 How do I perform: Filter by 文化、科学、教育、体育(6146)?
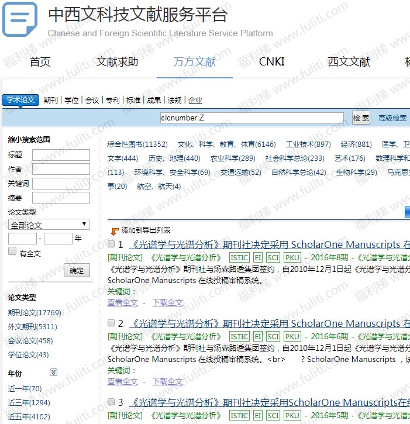[226, 144]
